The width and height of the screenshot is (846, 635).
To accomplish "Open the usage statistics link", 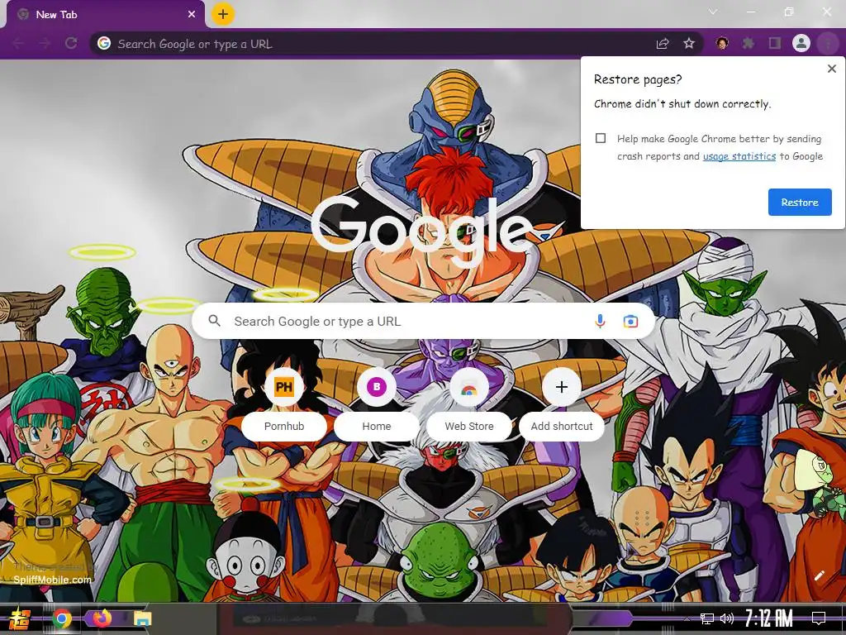I will tap(739, 156).
